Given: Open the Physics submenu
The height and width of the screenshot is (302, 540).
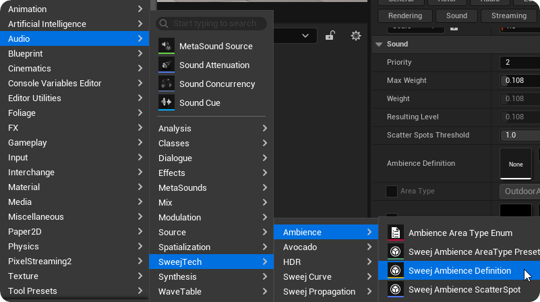Looking at the screenshot, I should tap(74, 246).
